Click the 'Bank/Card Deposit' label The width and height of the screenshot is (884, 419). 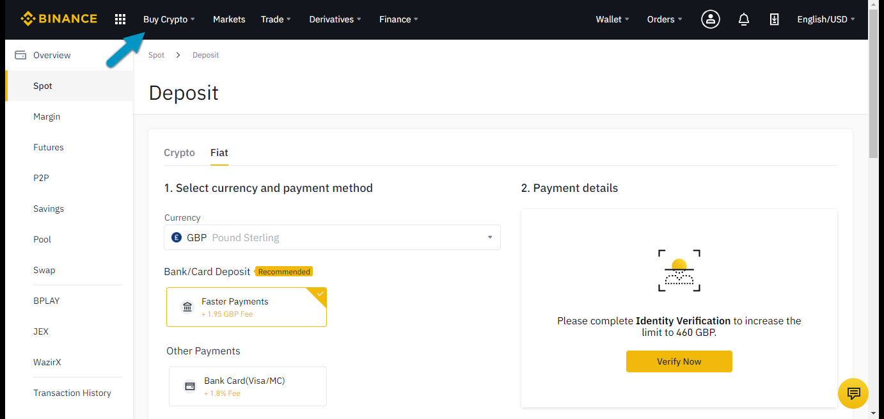pos(207,272)
